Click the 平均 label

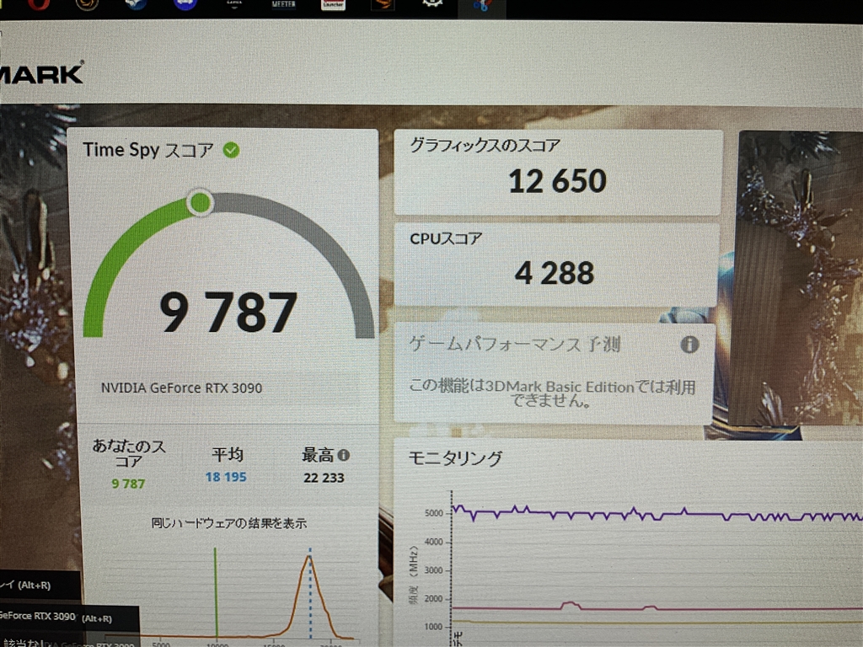point(228,454)
